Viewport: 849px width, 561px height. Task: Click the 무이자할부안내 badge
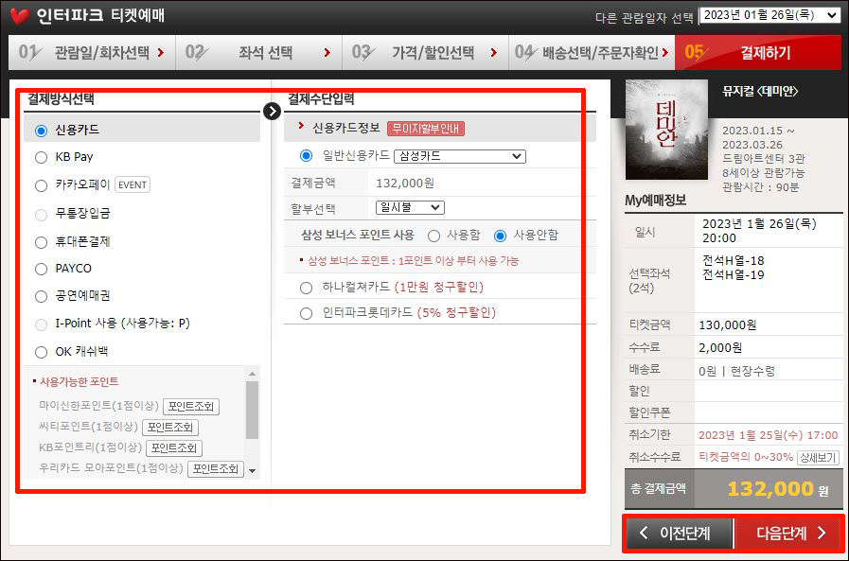(x=426, y=129)
